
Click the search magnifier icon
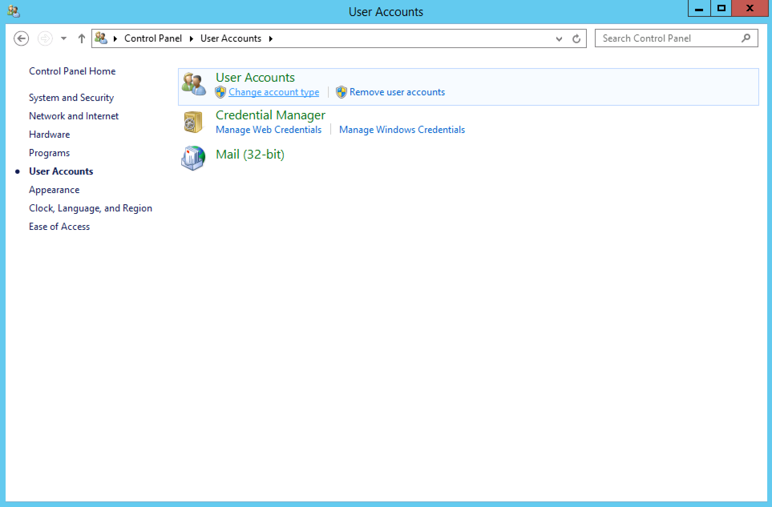tap(746, 38)
